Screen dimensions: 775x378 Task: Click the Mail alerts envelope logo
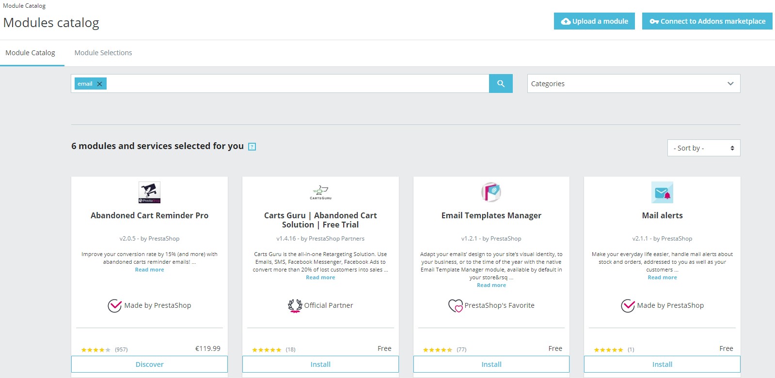pyautogui.click(x=662, y=192)
